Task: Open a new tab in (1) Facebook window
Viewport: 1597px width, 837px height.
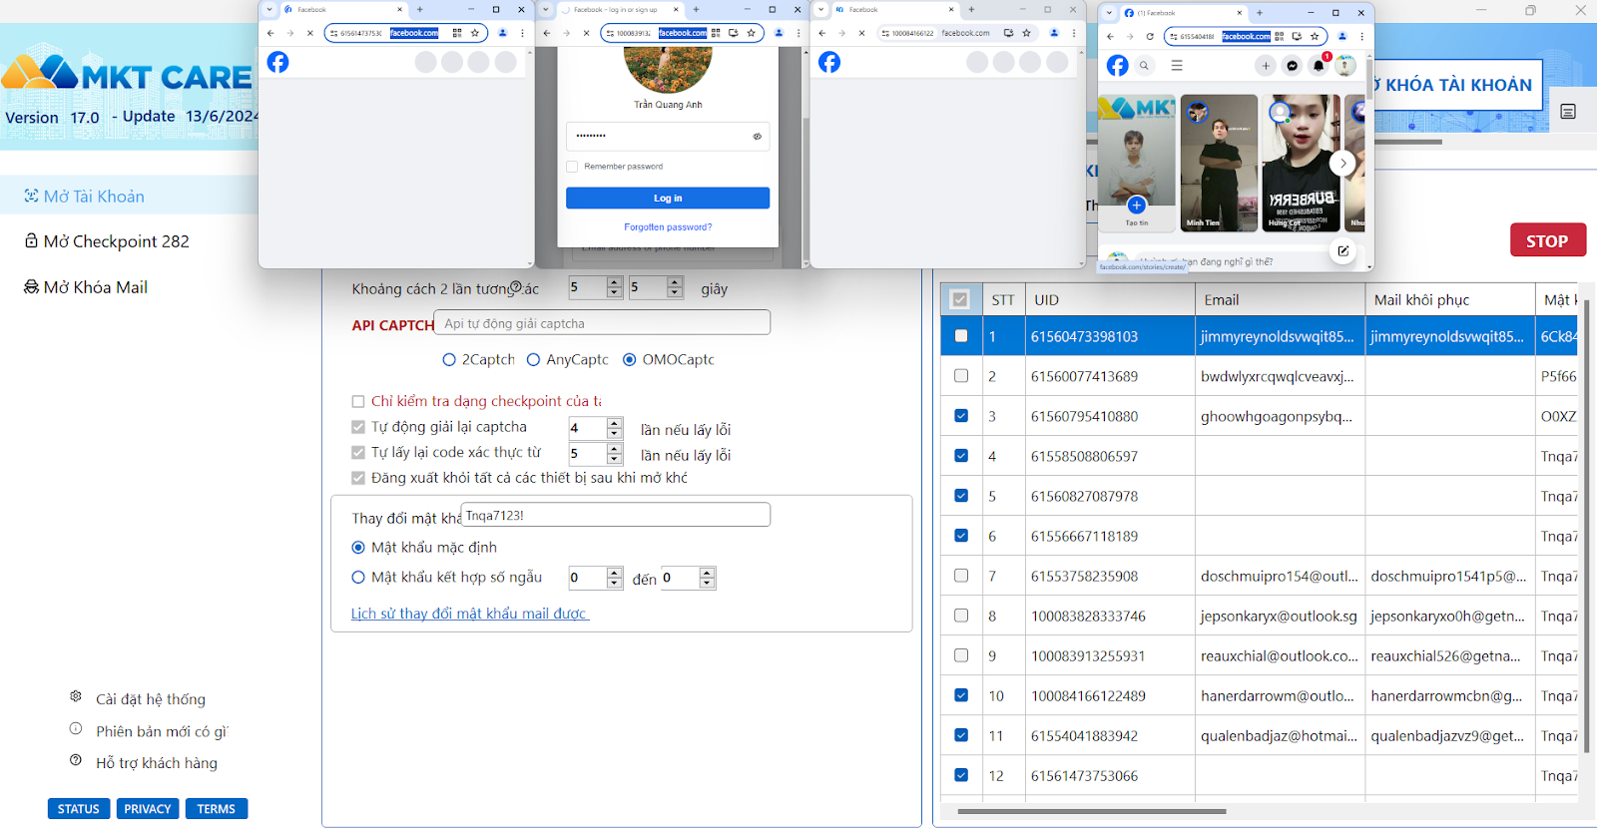Action: pyautogui.click(x=1260, y=13)
